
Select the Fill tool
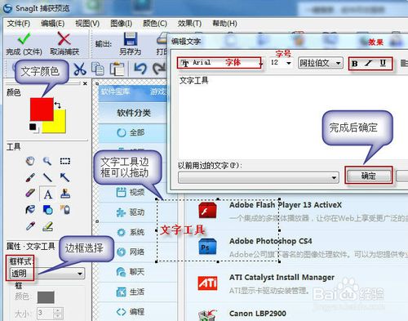pyautogui.click(x=30, y=210)
